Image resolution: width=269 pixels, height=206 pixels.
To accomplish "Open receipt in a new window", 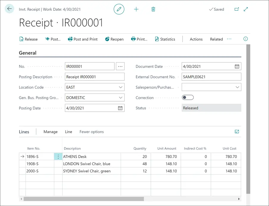I will tap(237, 9).
